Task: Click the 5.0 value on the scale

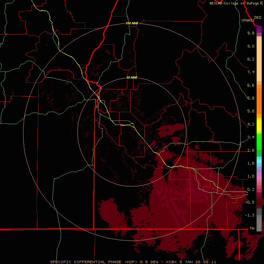Action: click(251, 111)
